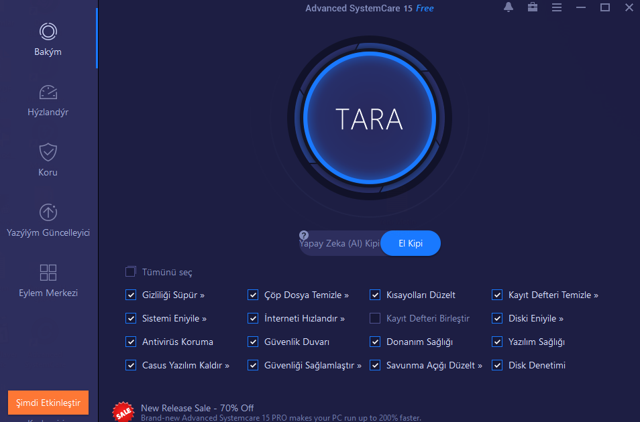
Task: Uncheck Kayıt Defteri Temizle checkbox
Action: point(496,295)
